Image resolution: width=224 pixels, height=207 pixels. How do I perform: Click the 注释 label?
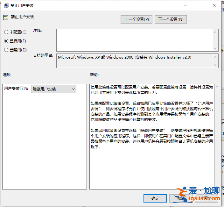pos(37,31)
